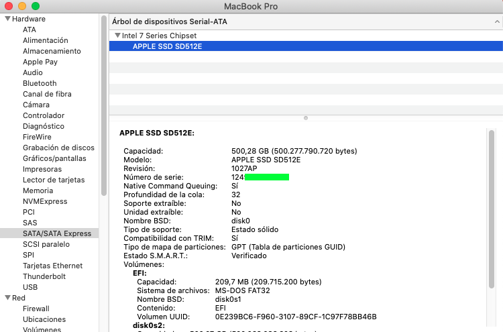Select ATA in the sidebar
This screenshot has height=332, width=503.
click(30, 30)
